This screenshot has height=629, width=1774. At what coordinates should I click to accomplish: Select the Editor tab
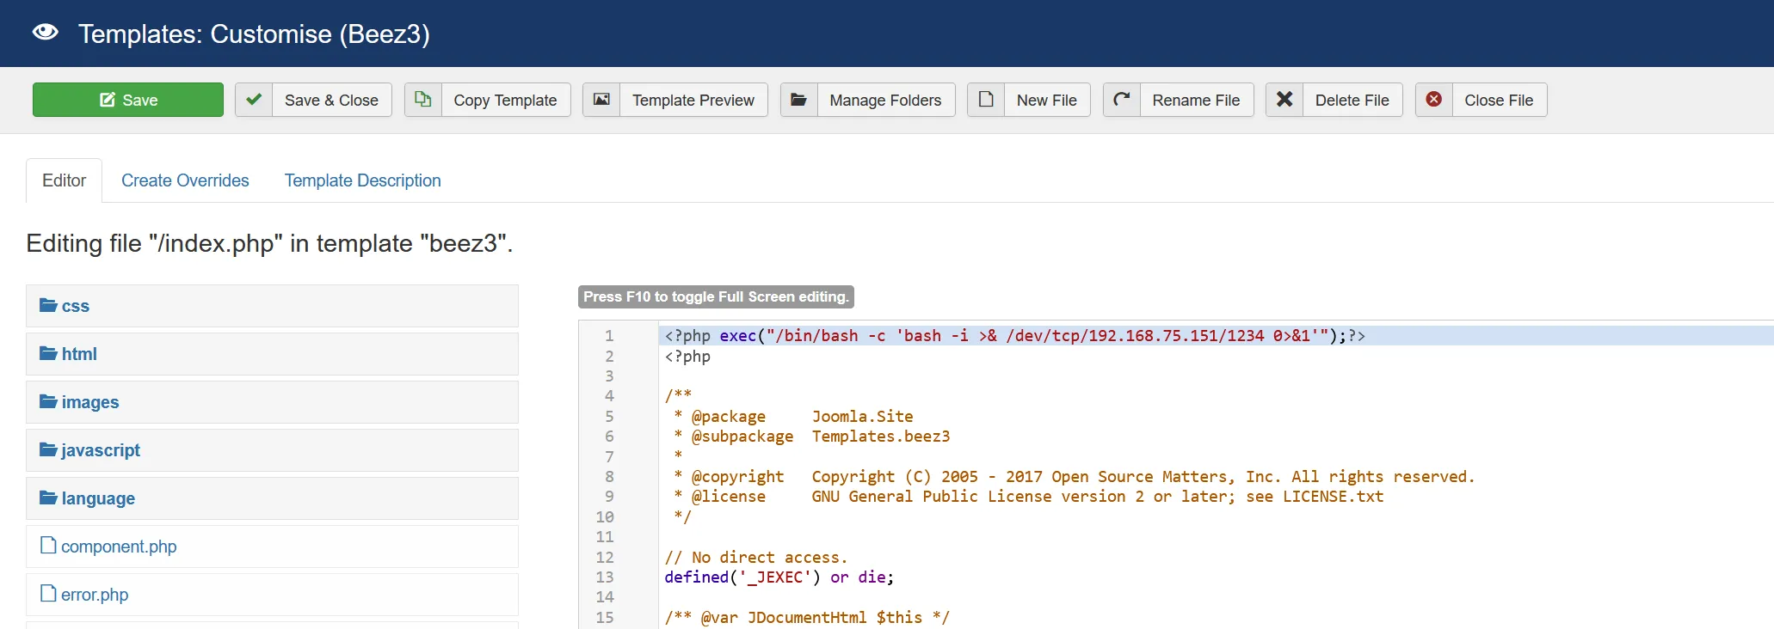pos(64,180)
